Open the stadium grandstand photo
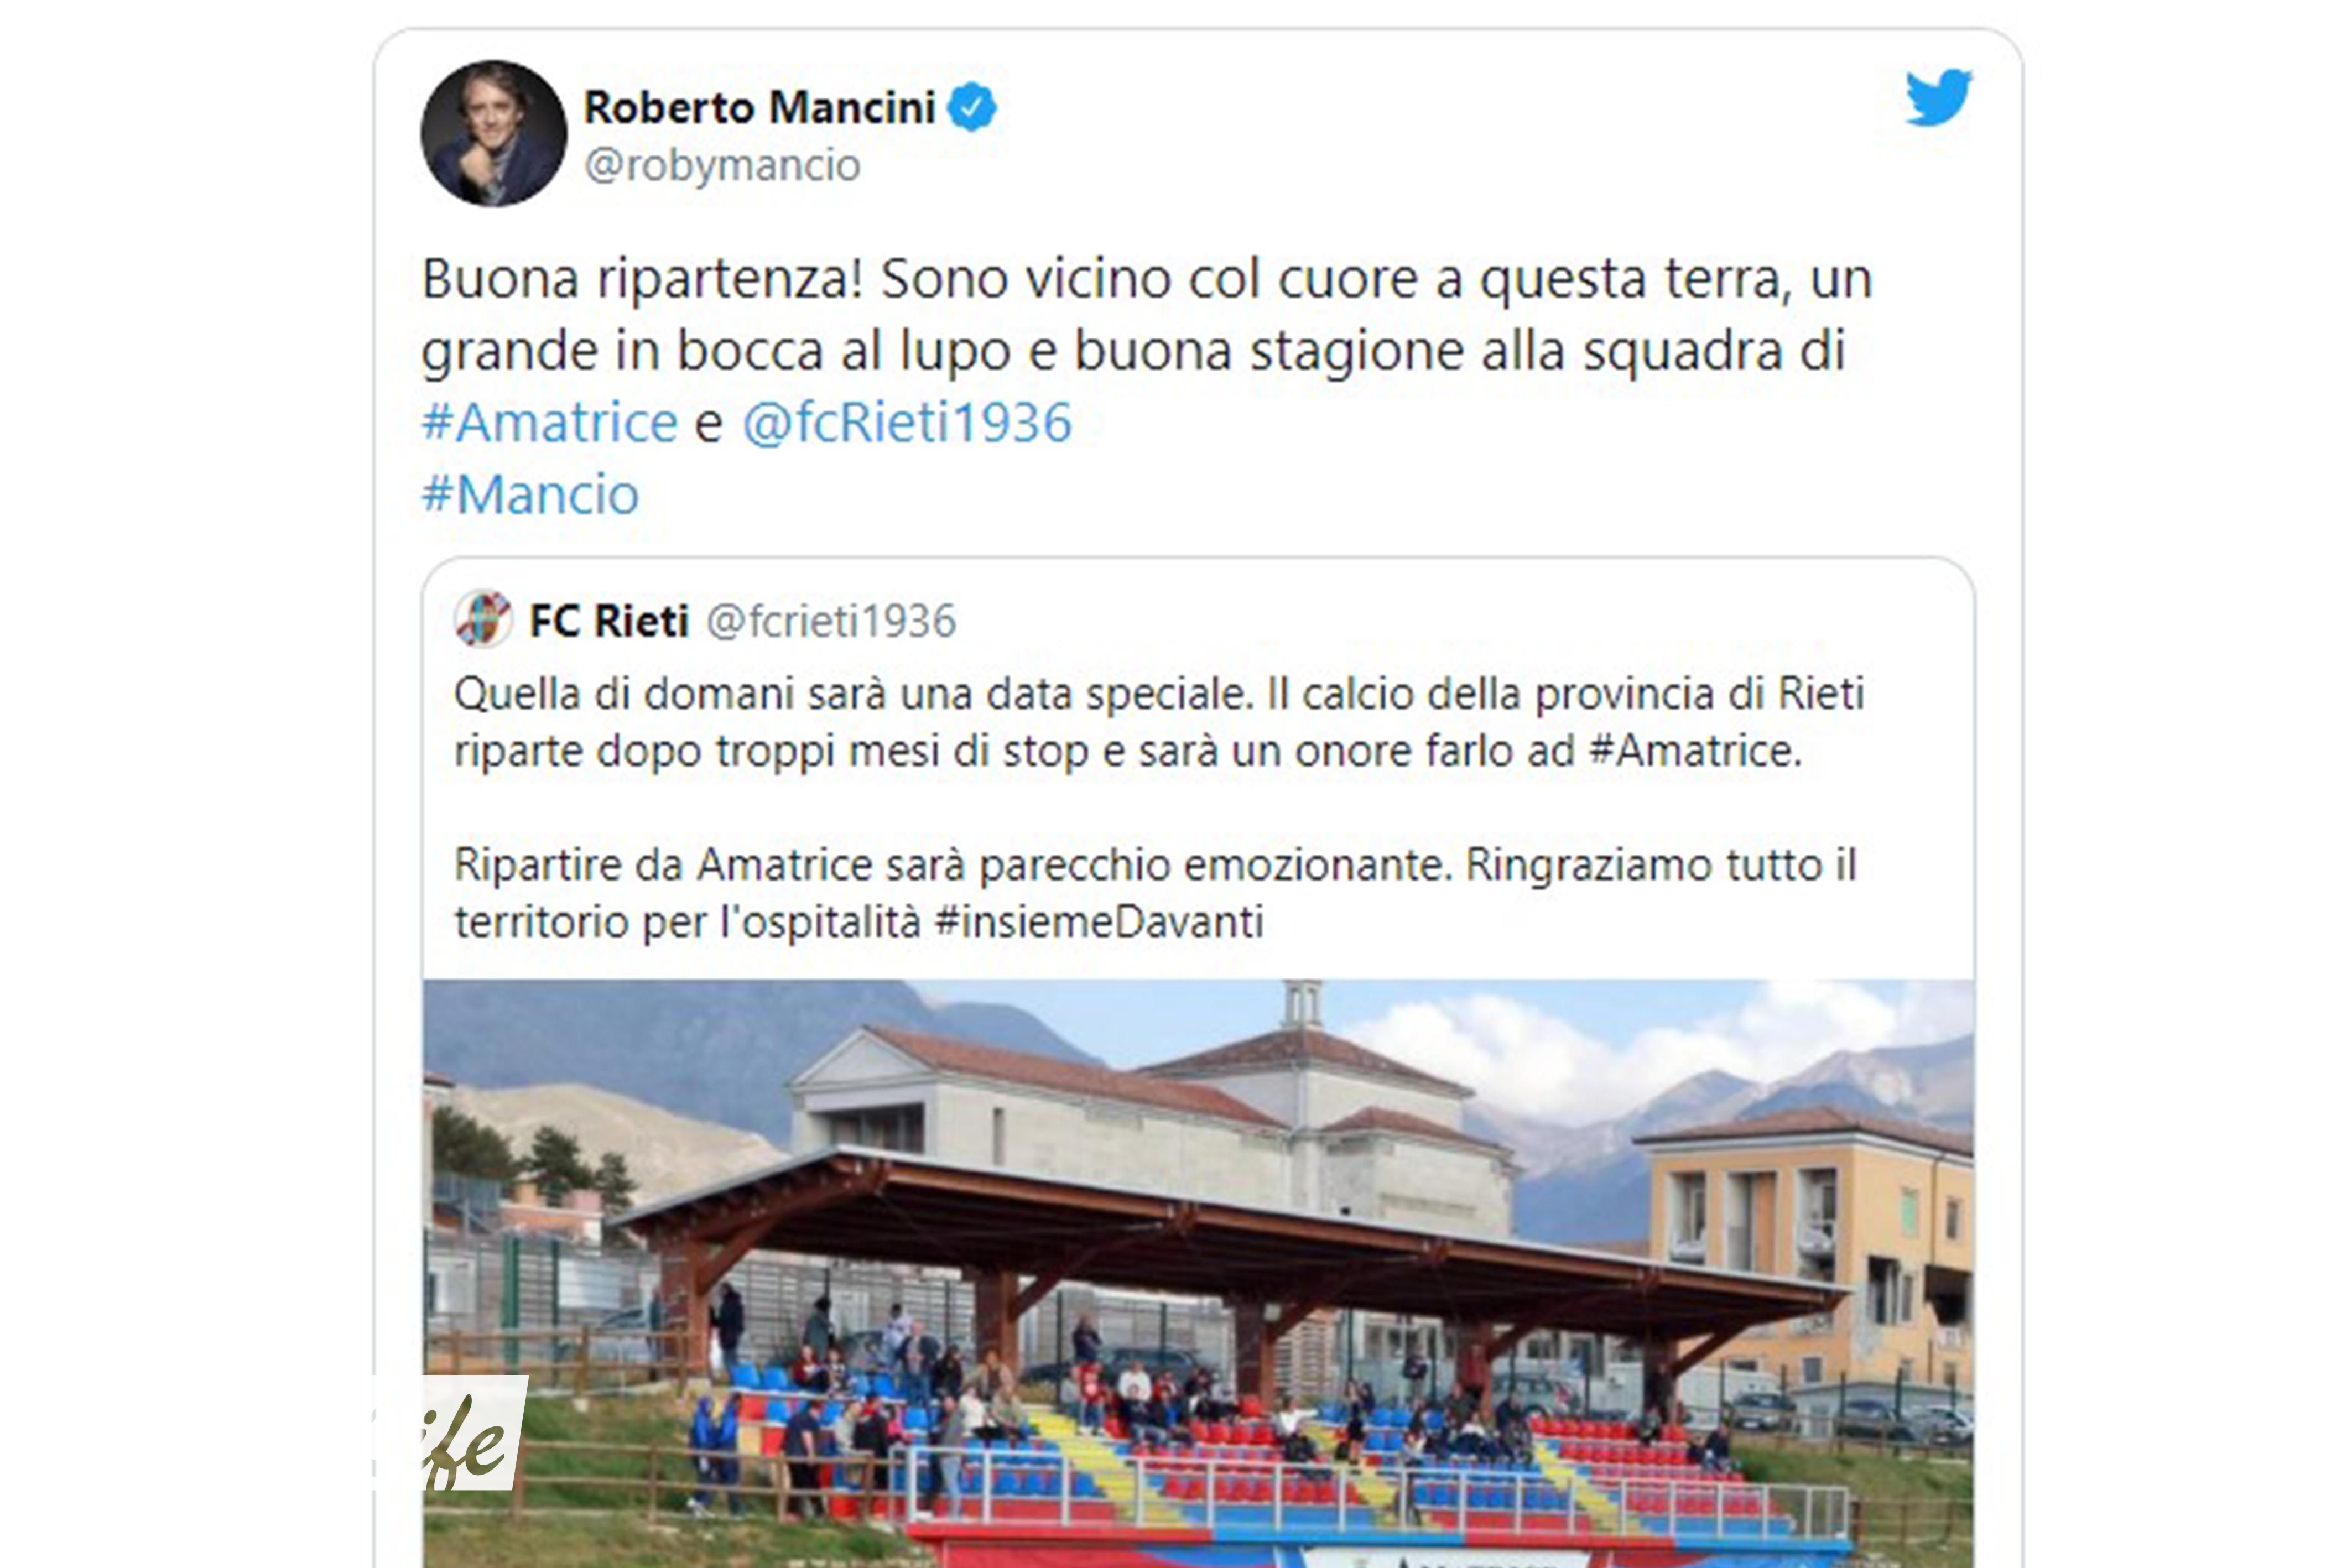Image resolution: width=2352 pixels, height=1568 pixels. pyautogui.click(x=1198, y=1273)
